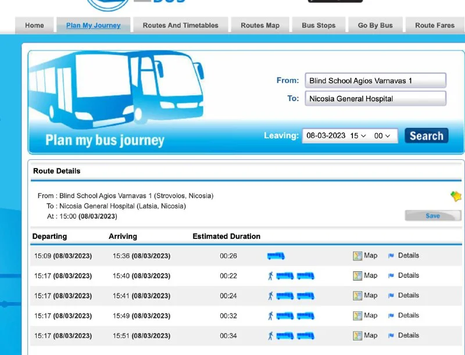465x355 pixels.
Task: Click the map icon for the 15:09 departure
Action: [357, 256]
